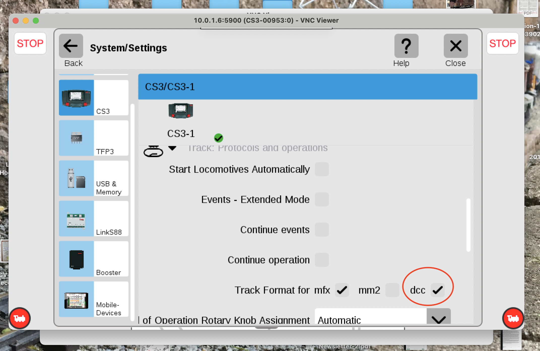Screen dimensions: 540x351
Task: Click the VNC Viewer window title
Action: coord(266,20)
